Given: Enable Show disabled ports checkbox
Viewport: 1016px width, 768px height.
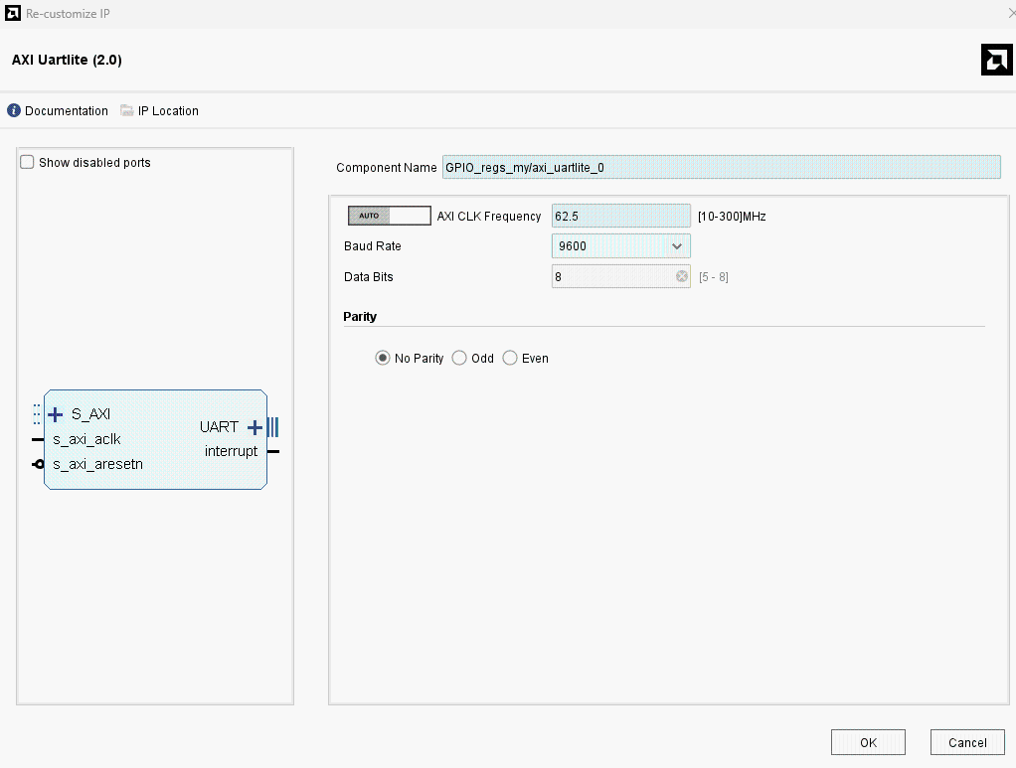Looking at the screenshot, I should click(x=27, y=162).
